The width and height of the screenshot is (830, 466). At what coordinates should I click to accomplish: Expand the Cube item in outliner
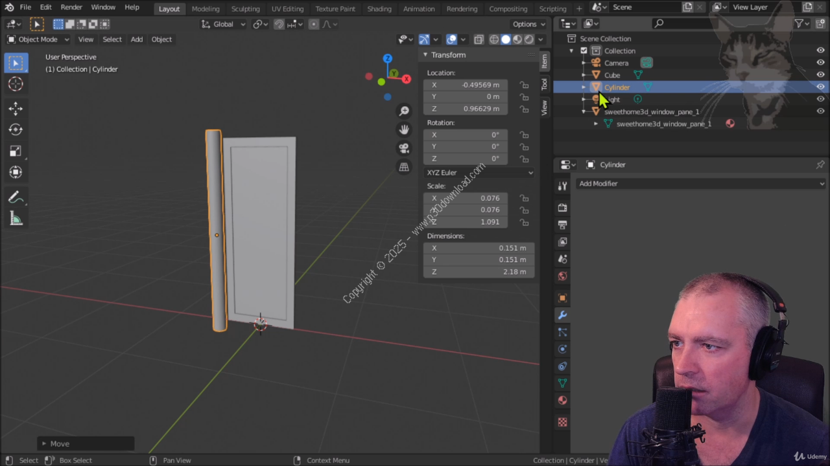pyautogui.click(x=584, y=75)
